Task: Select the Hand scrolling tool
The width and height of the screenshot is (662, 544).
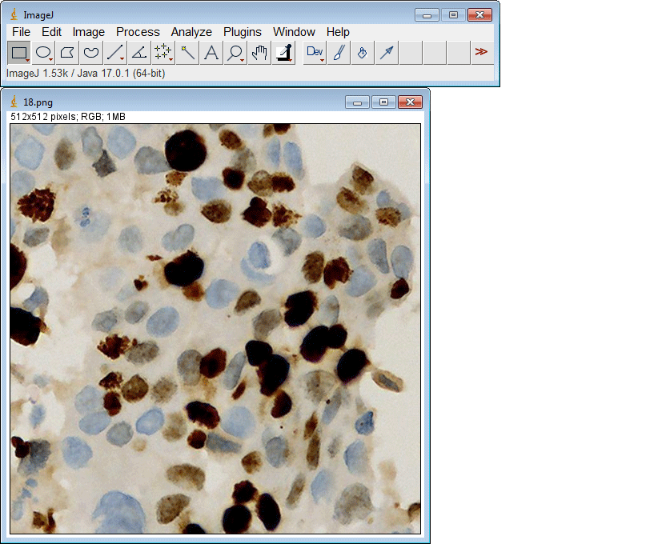Action: [x=259, y=52]
